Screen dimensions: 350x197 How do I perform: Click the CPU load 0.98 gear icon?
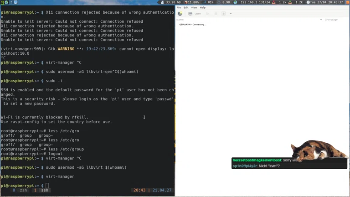pyautogui.click(x=219, y=2)
